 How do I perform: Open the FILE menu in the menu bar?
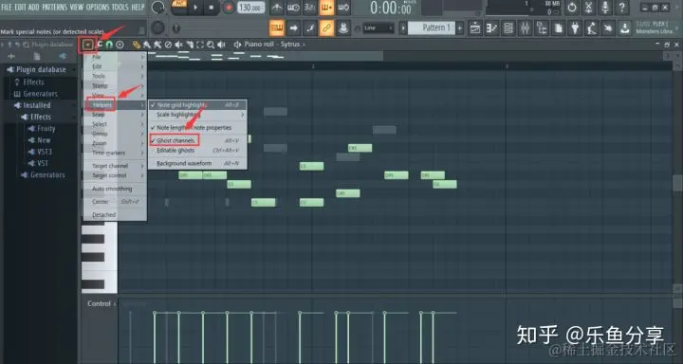pos(7,7)
